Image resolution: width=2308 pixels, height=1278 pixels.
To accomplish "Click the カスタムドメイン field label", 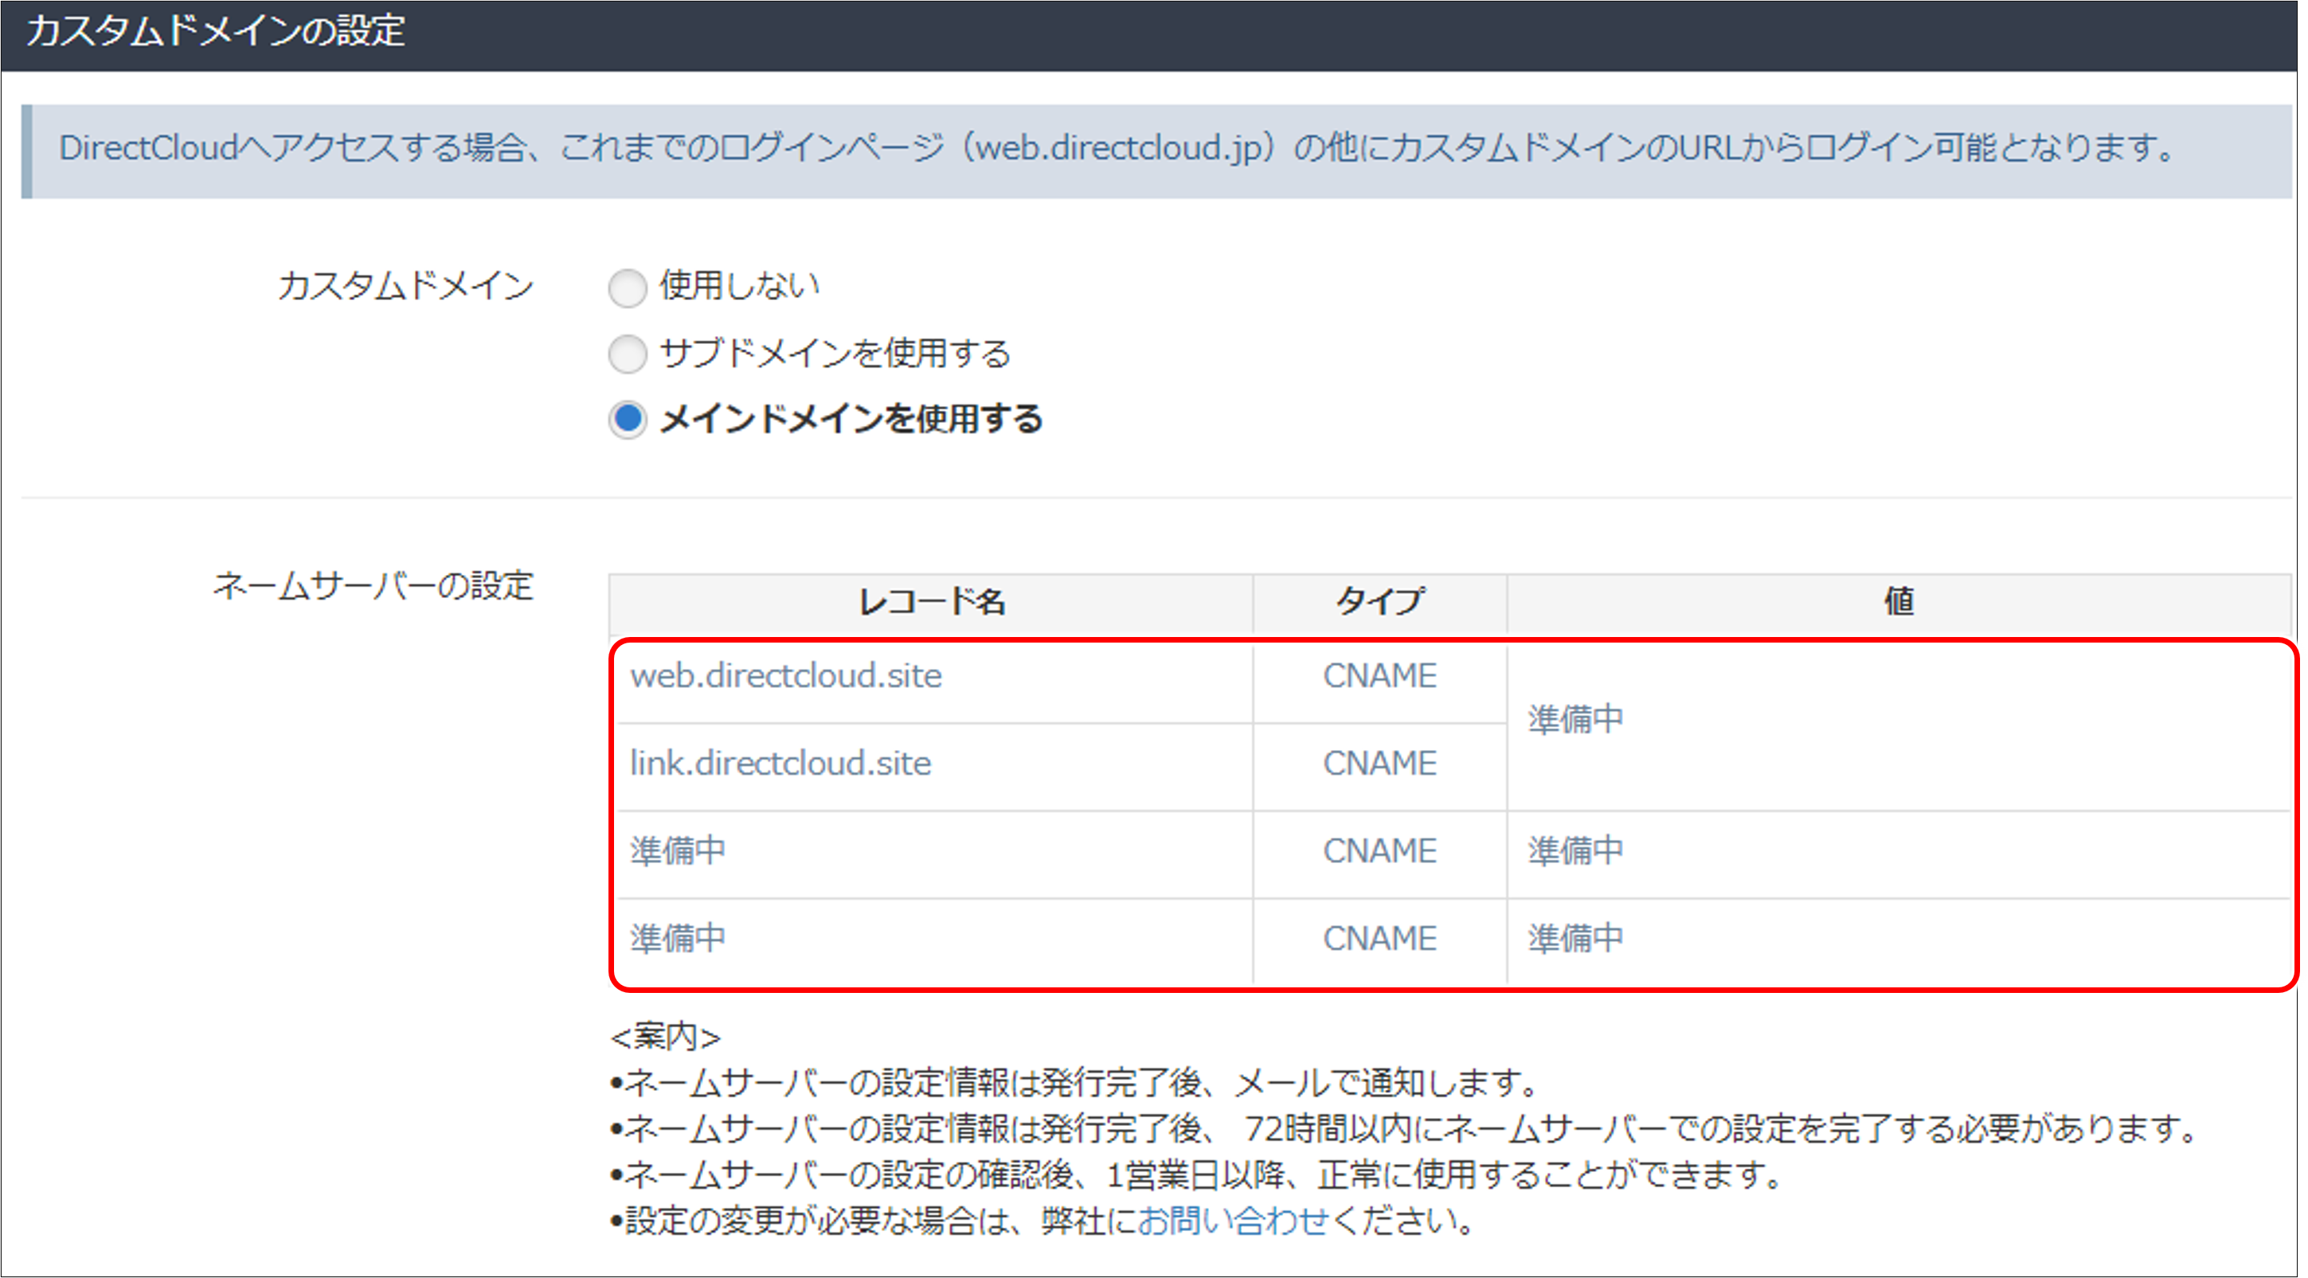I will point(406,287).
